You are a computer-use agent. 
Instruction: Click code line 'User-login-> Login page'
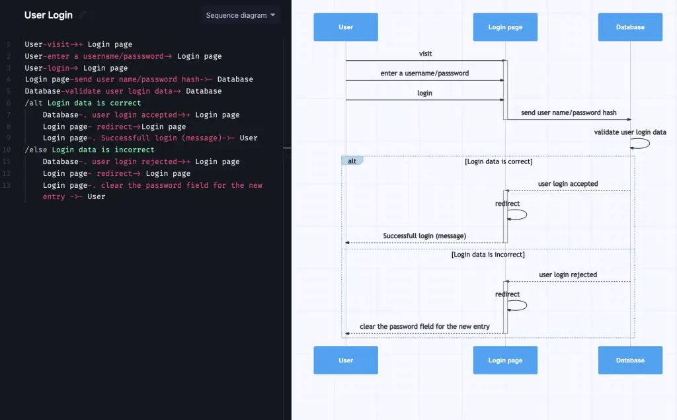(x=76, y=68)
